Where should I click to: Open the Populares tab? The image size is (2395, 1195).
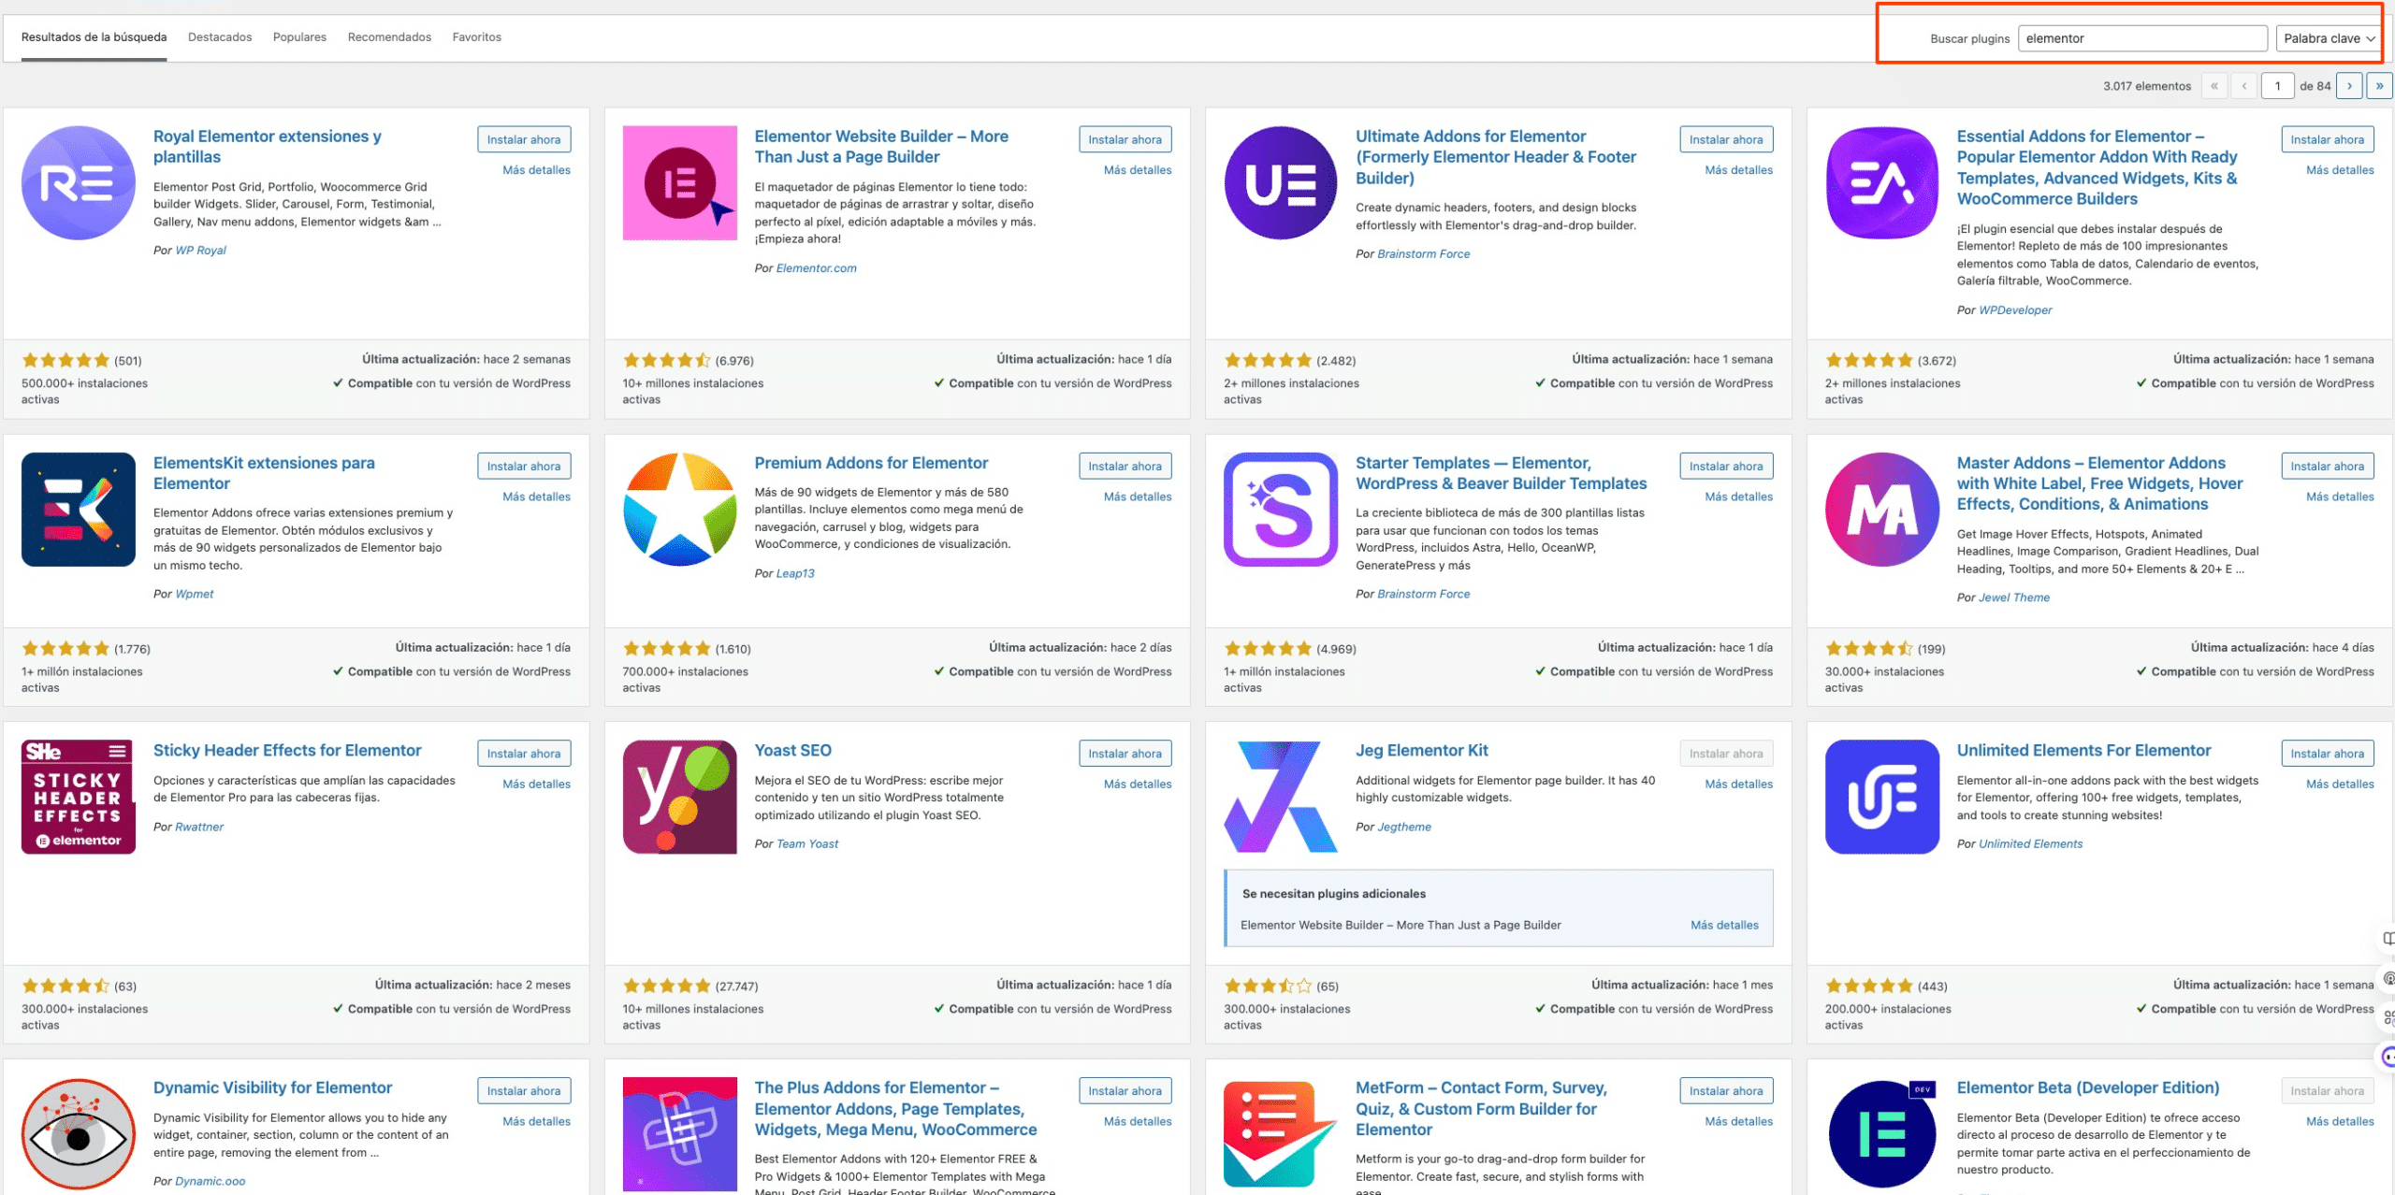pyautogui.click(x=299, y=37)
